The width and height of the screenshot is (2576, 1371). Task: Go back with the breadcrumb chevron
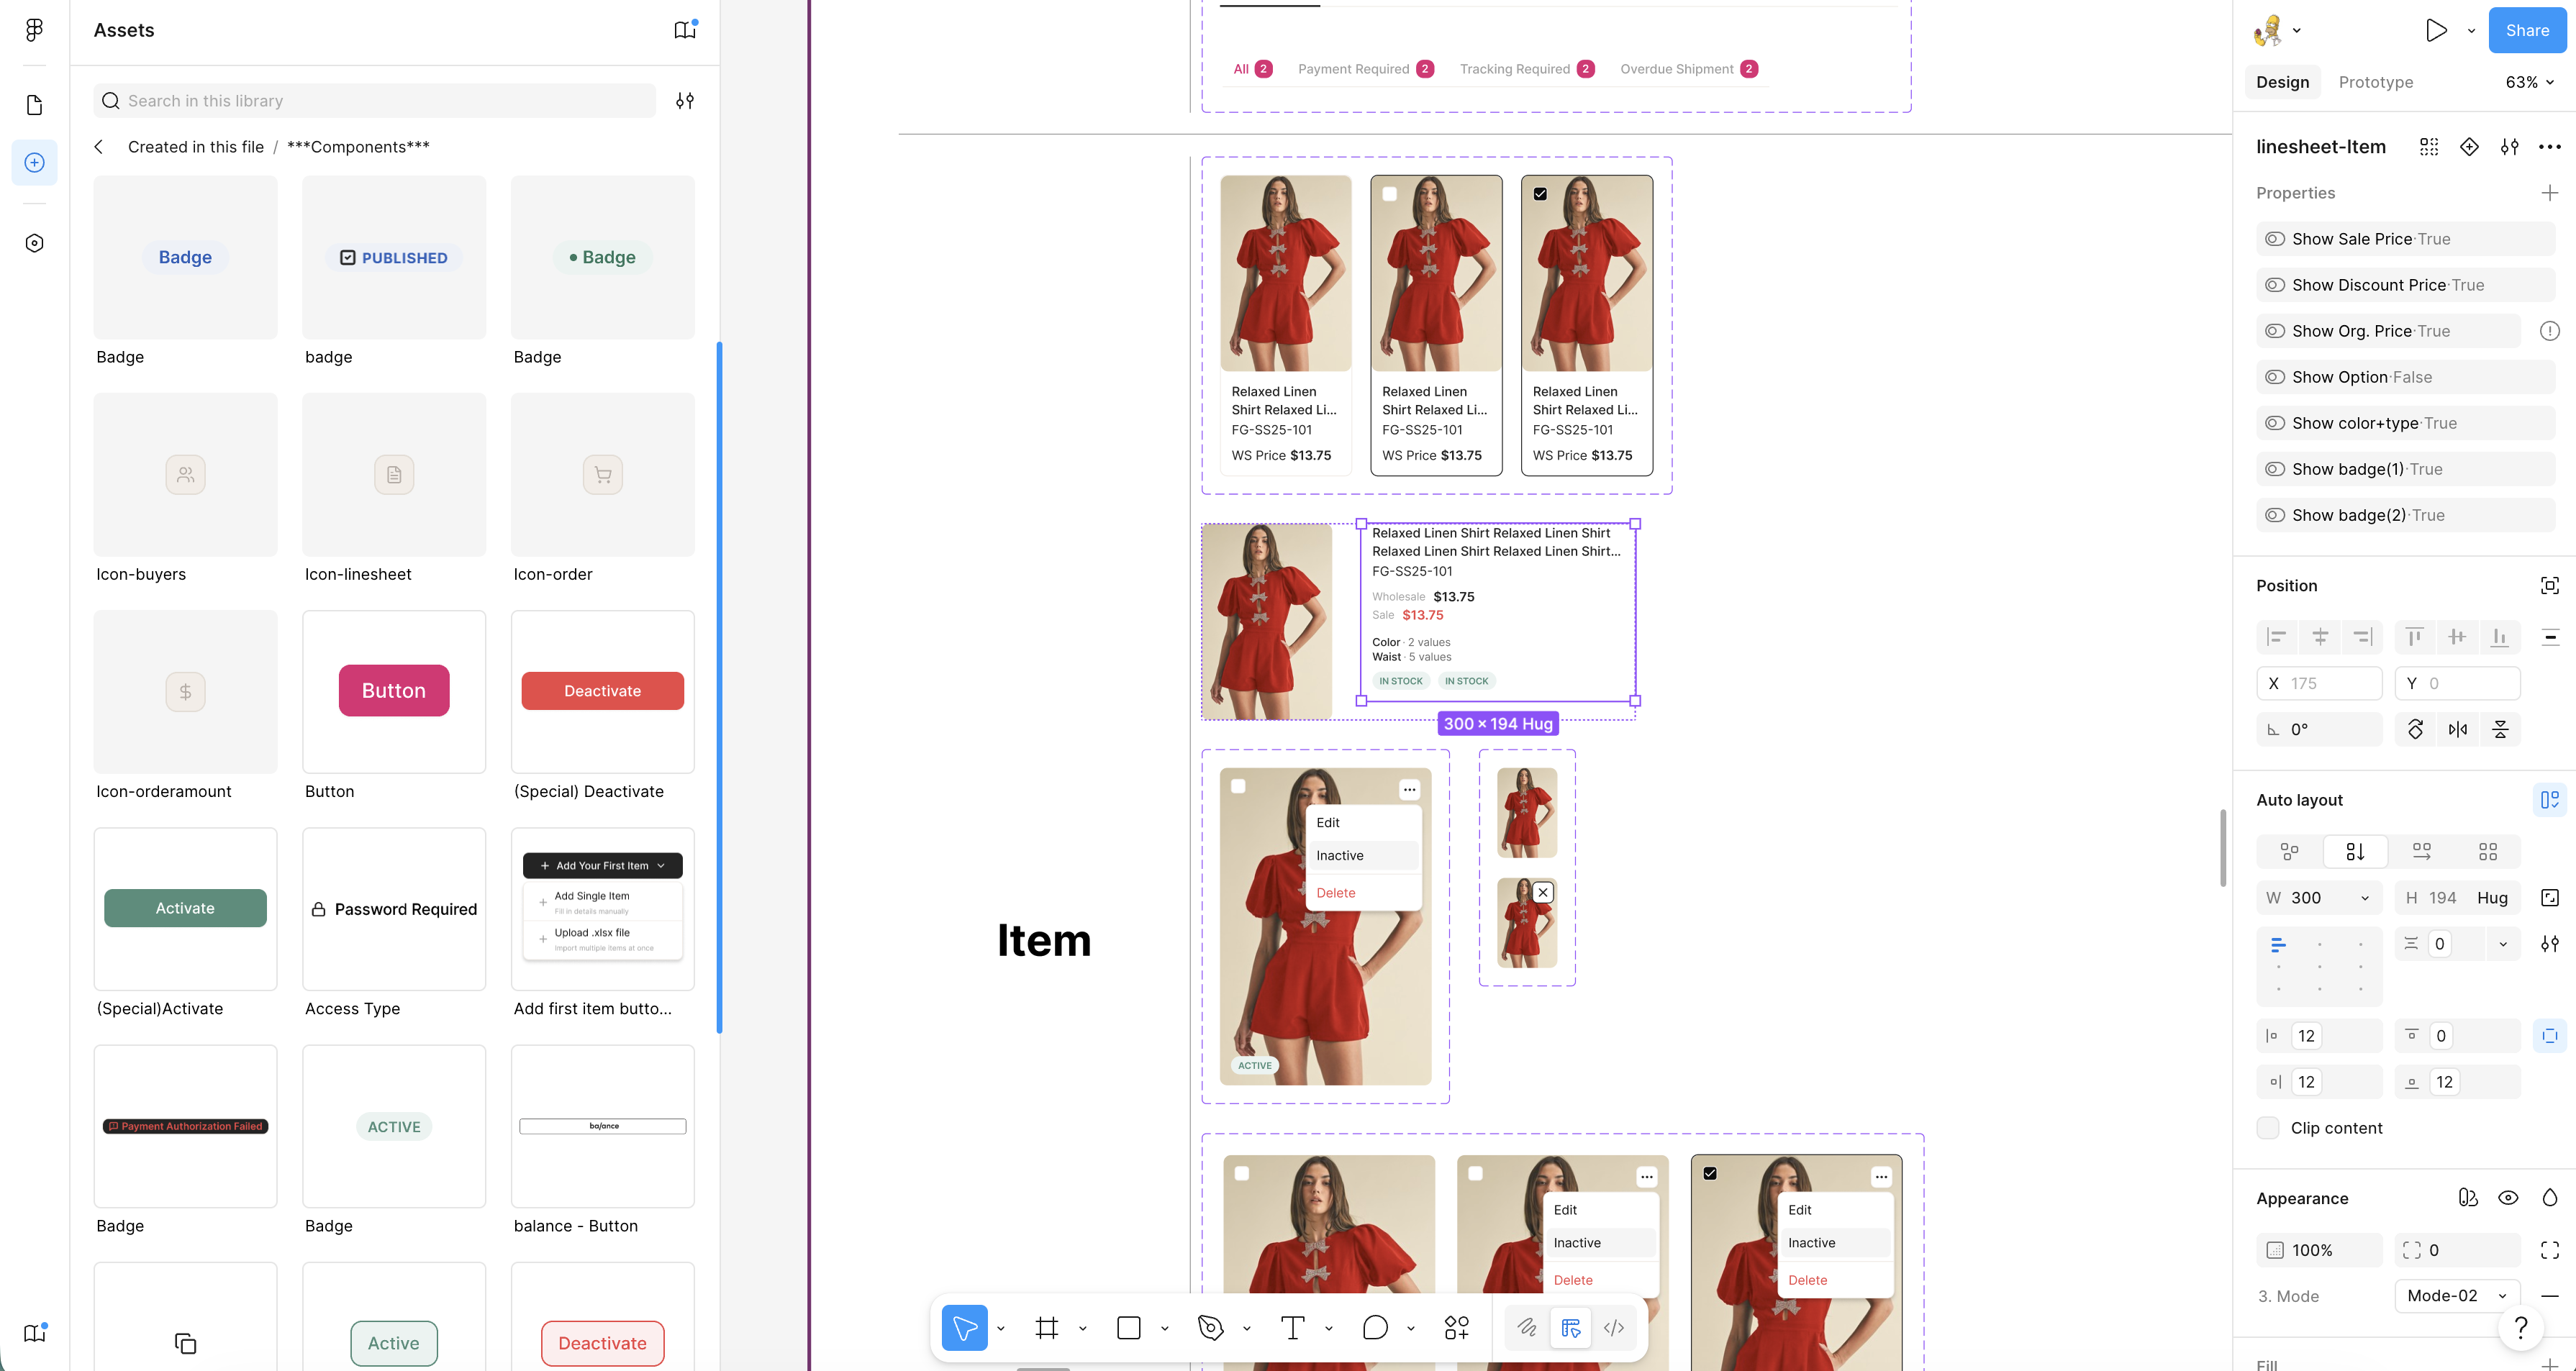tap(99, 147)
